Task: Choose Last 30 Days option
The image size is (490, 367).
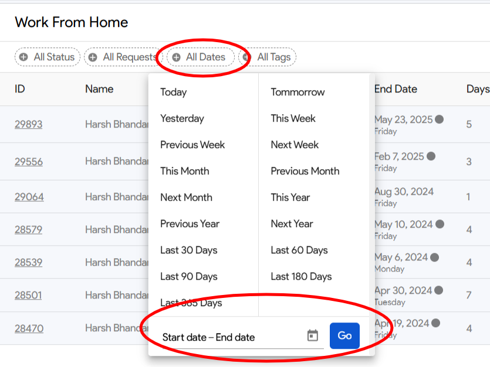Action: pos(188,250)
